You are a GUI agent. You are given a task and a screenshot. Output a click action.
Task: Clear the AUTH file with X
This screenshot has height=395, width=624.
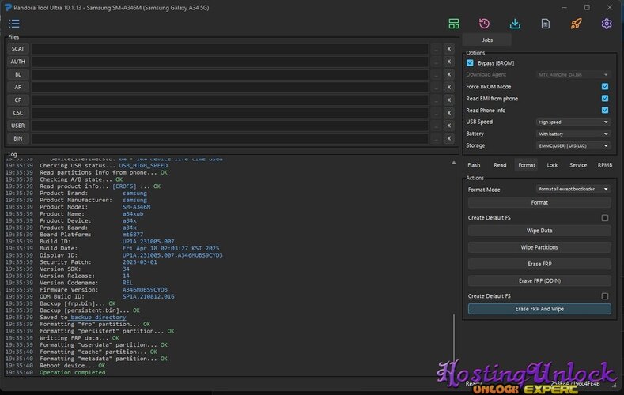tap(449, 62)
